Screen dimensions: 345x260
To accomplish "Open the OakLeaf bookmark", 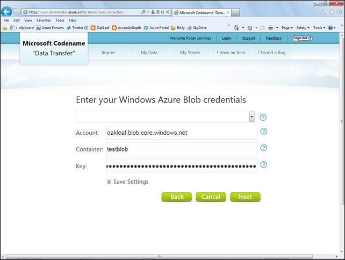I will coord(100,28).
